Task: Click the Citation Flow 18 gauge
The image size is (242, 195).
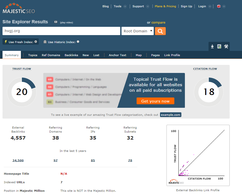Action: click(209, 92)
